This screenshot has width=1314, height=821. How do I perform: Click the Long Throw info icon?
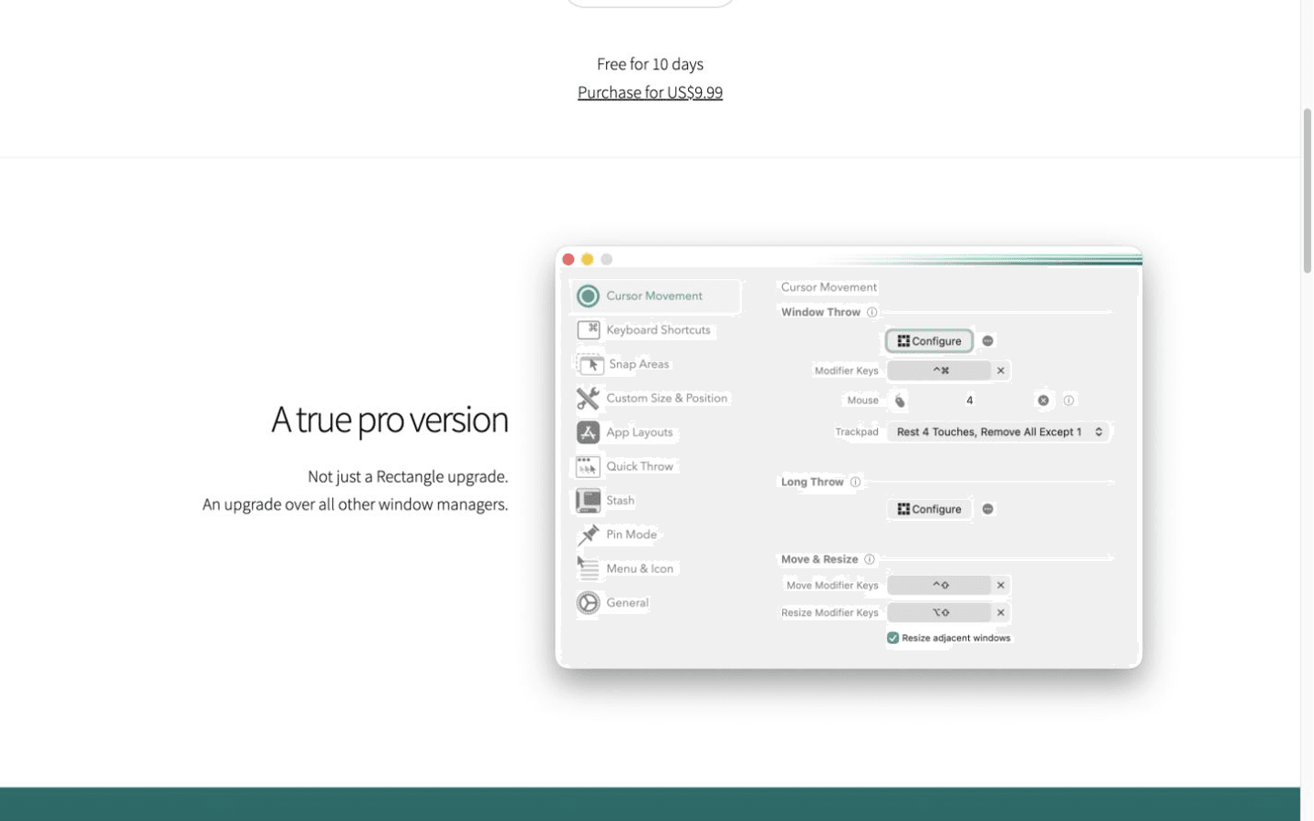click(x=856, y=482)
